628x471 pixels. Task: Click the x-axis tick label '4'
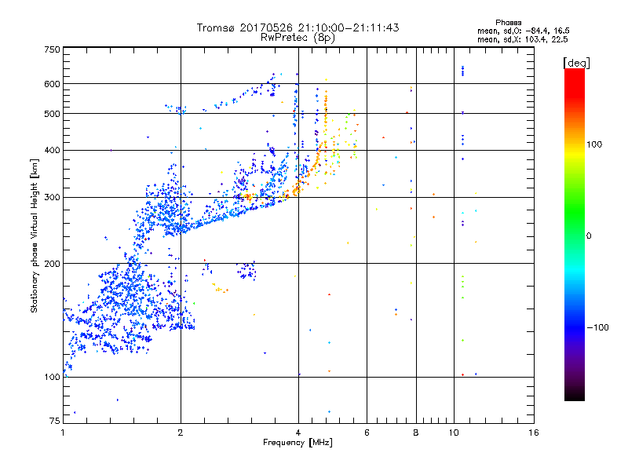click(x=298, y=433)
